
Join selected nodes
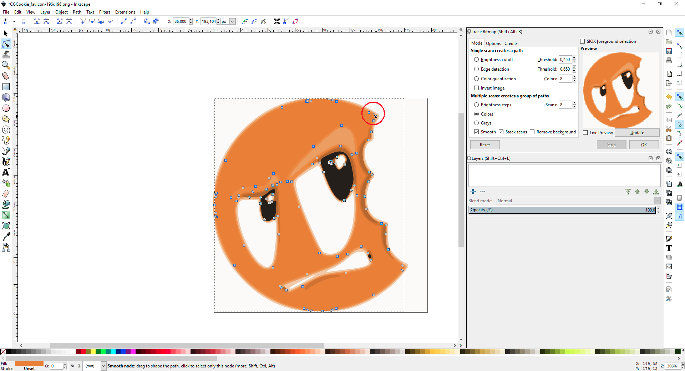(x=37, y=21)
